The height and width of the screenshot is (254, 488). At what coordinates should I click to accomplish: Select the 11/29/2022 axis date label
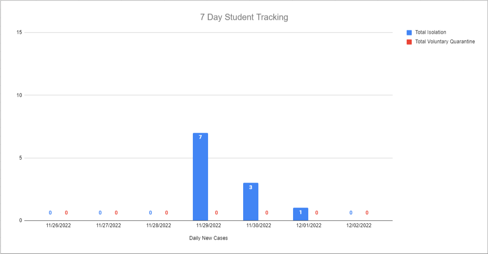(208, 225)
